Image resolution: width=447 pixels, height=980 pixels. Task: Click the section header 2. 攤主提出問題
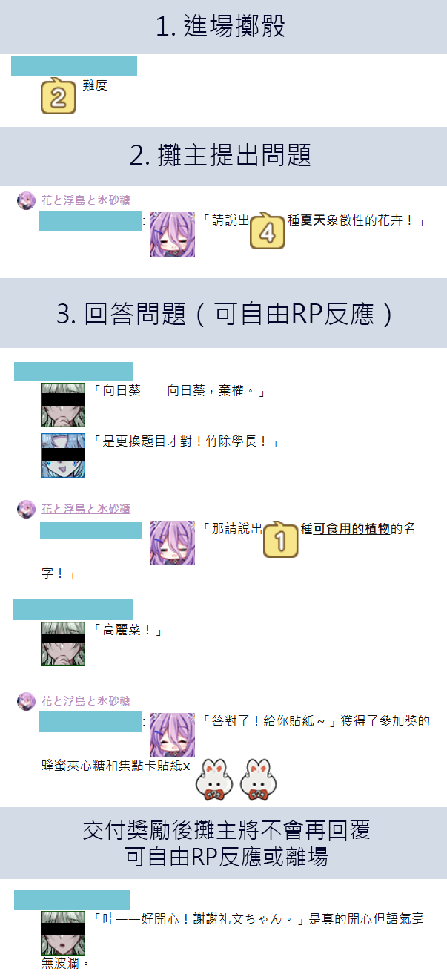[x=223, y=156]
